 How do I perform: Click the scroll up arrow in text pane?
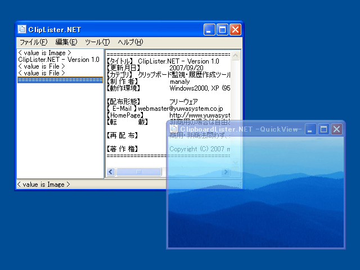point(235,55)
